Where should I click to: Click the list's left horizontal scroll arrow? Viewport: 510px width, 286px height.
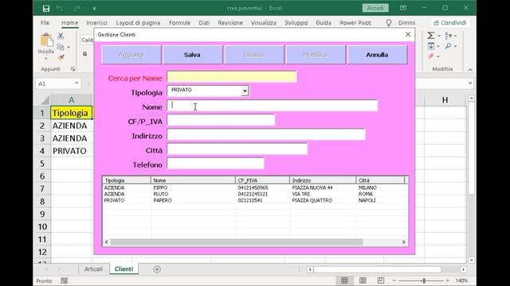(106, 242)
